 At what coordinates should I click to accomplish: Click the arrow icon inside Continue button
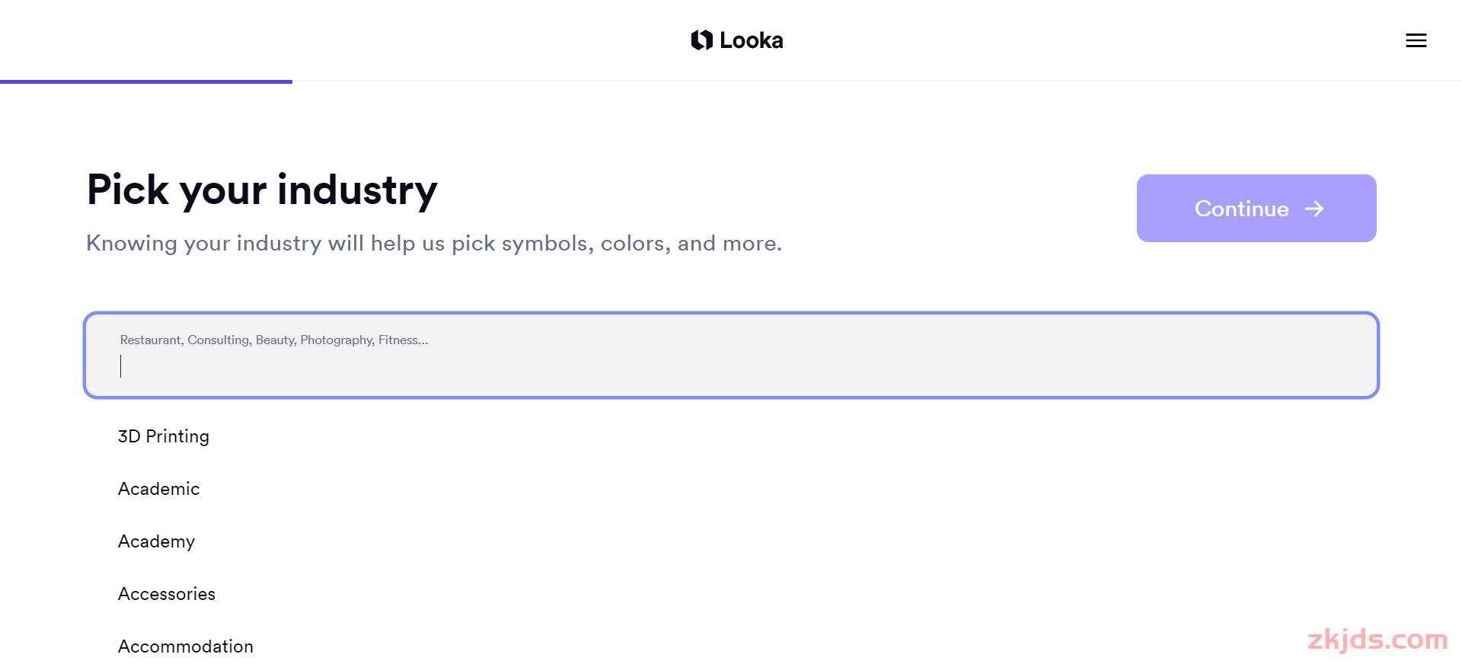(1314, 209)
